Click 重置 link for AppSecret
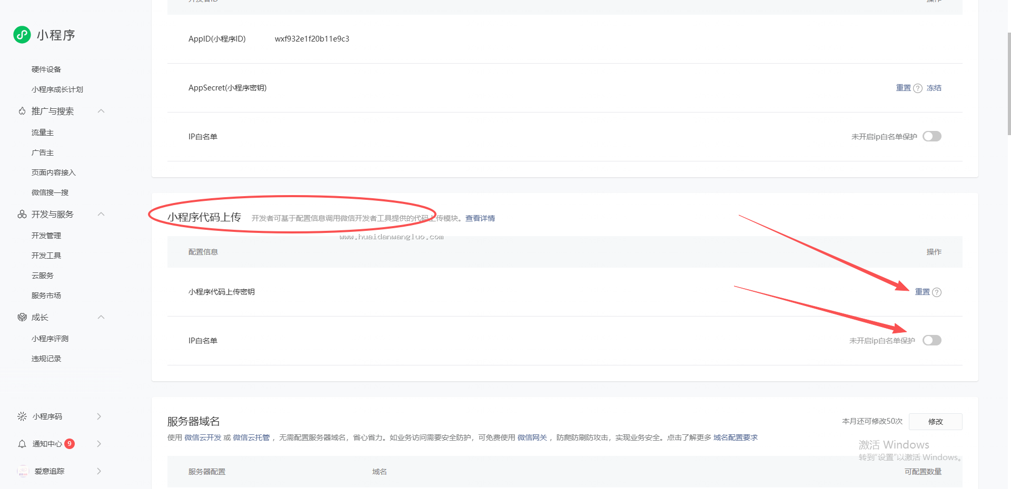 (x=904, y=88)
